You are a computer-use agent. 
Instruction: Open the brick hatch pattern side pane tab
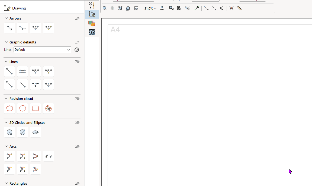point(92,32)
